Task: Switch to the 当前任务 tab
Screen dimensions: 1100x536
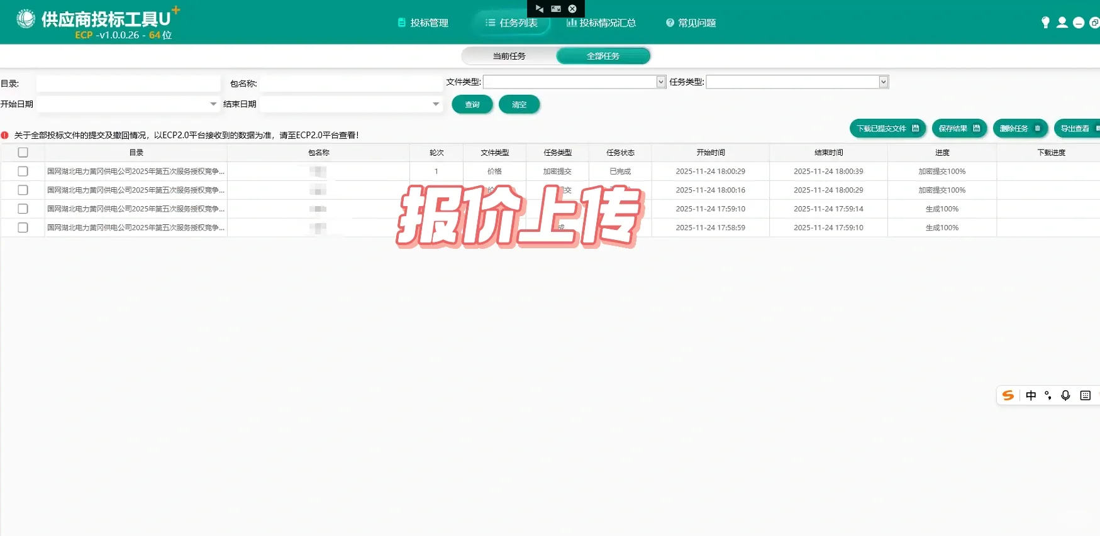Action: 509,56
